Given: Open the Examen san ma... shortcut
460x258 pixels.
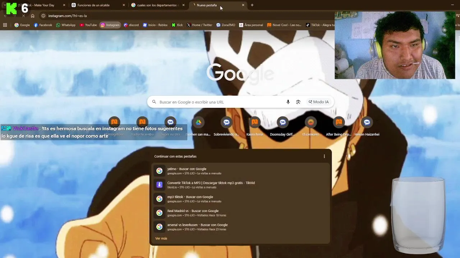Looking at the screenshot, I should (x=198, y=127).
